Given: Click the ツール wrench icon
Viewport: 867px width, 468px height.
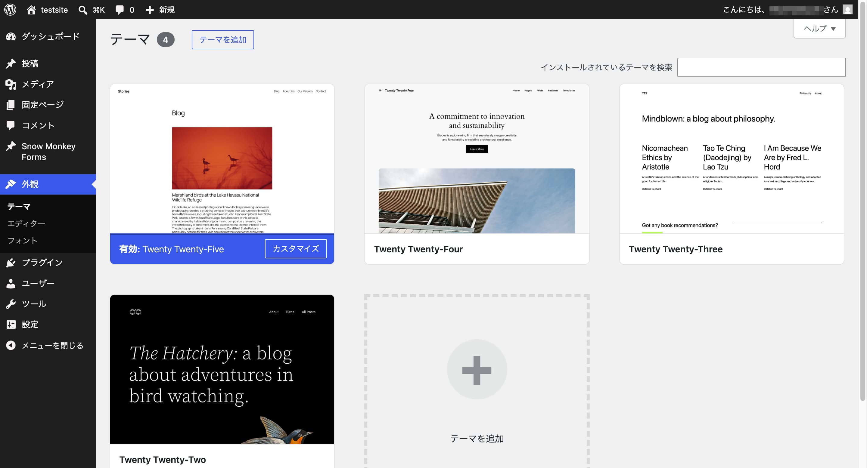Looking at the screenshot, I should point(11,304).
